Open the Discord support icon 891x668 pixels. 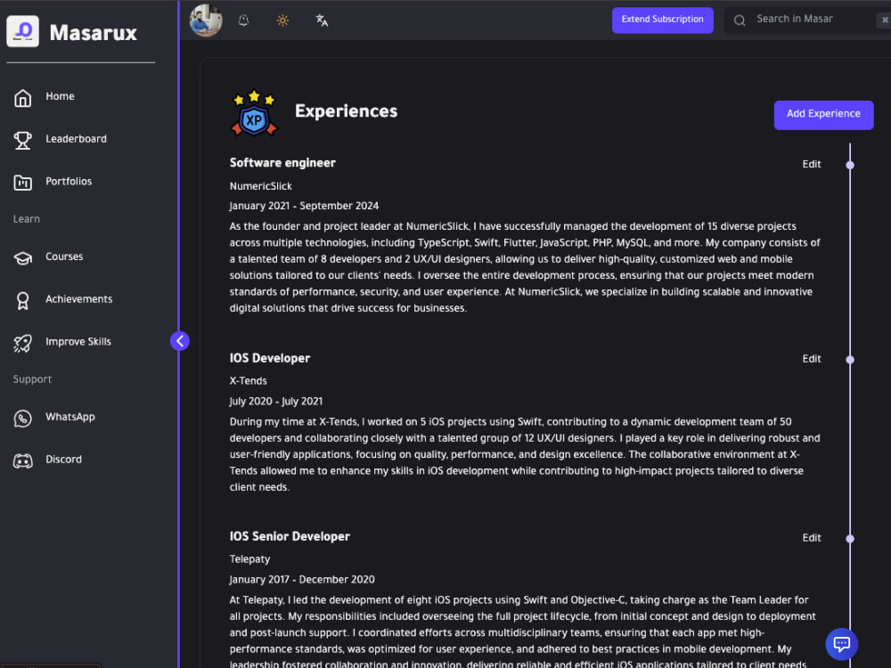pyautogui.click(x=23, y=460)
